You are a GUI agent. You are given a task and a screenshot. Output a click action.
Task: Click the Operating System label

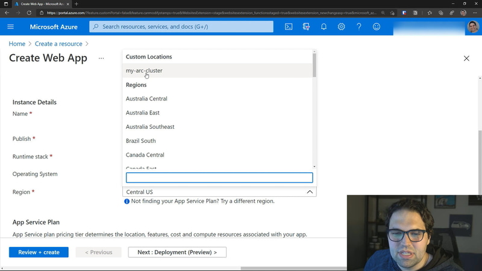35,174
